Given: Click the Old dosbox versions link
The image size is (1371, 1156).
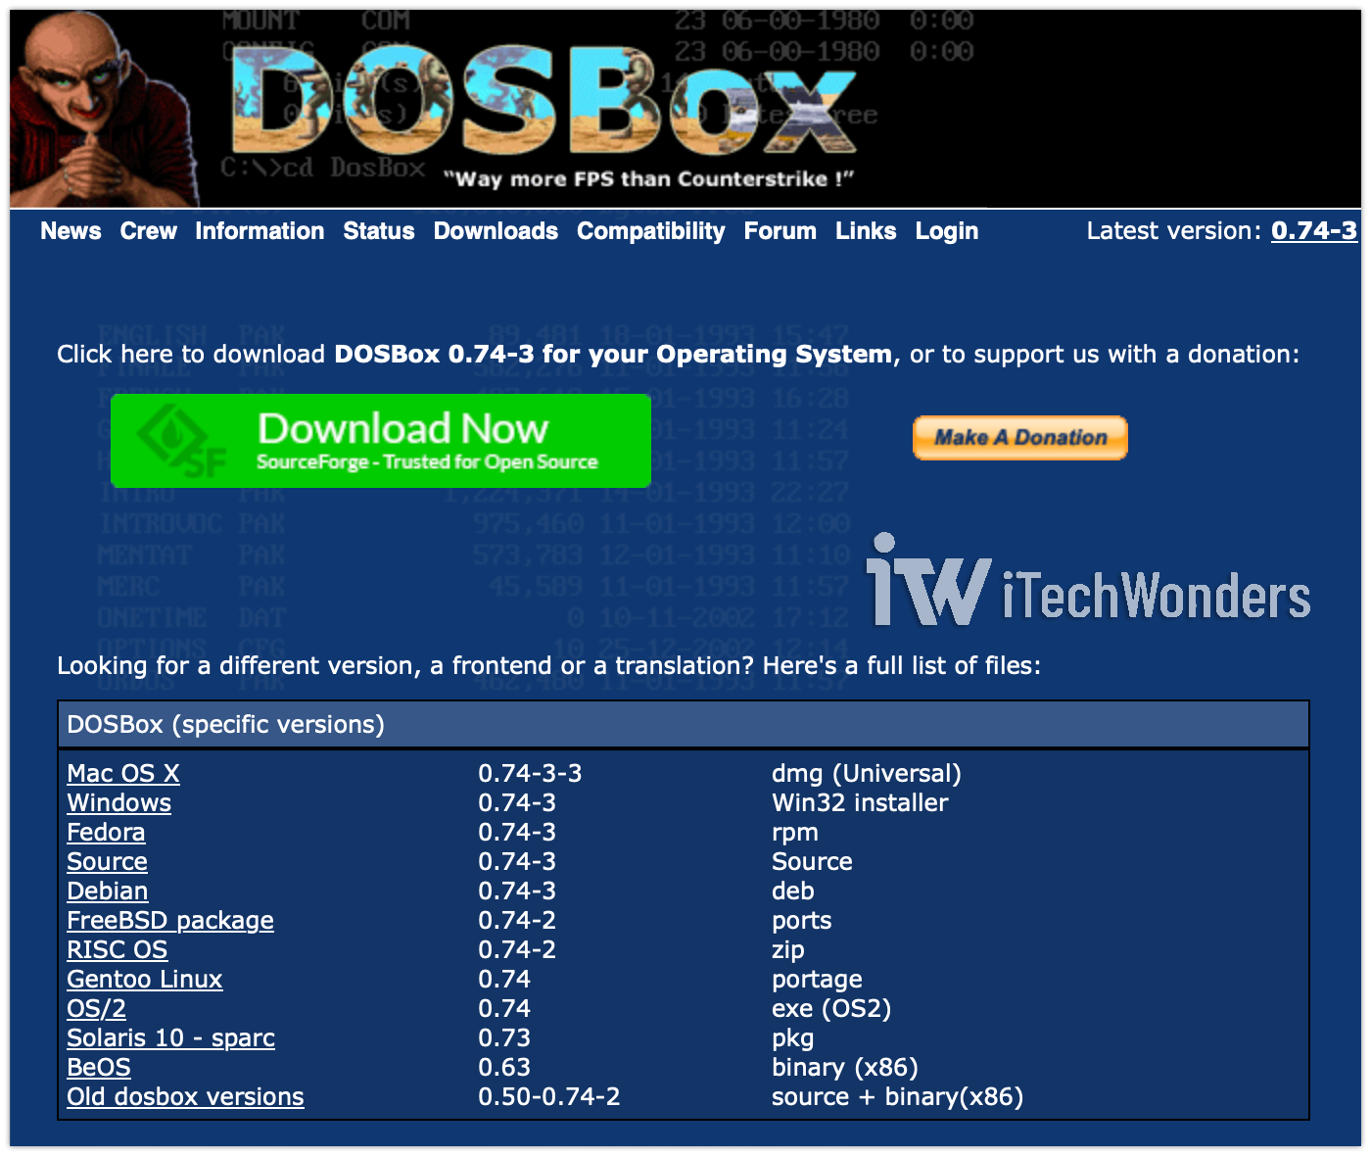Looking at the screenshot, I should (185, 1096).
